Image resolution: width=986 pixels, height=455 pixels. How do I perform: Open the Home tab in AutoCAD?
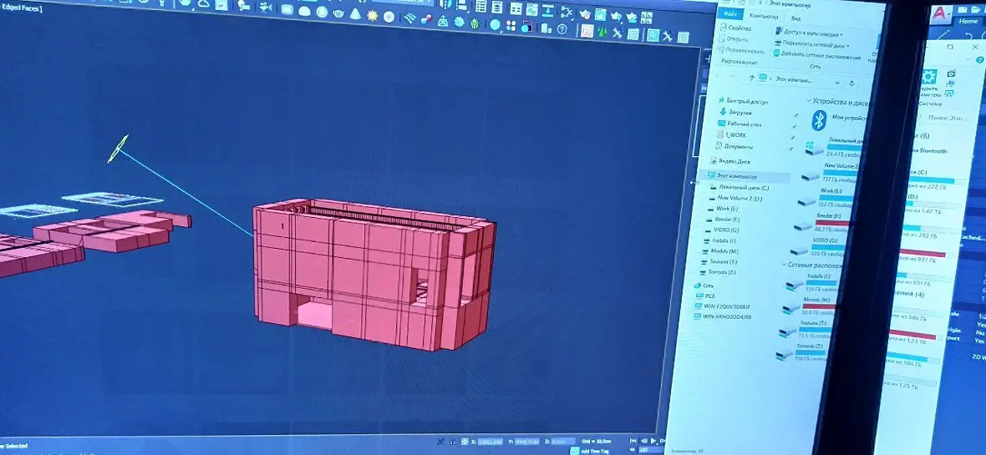point(968,22)
